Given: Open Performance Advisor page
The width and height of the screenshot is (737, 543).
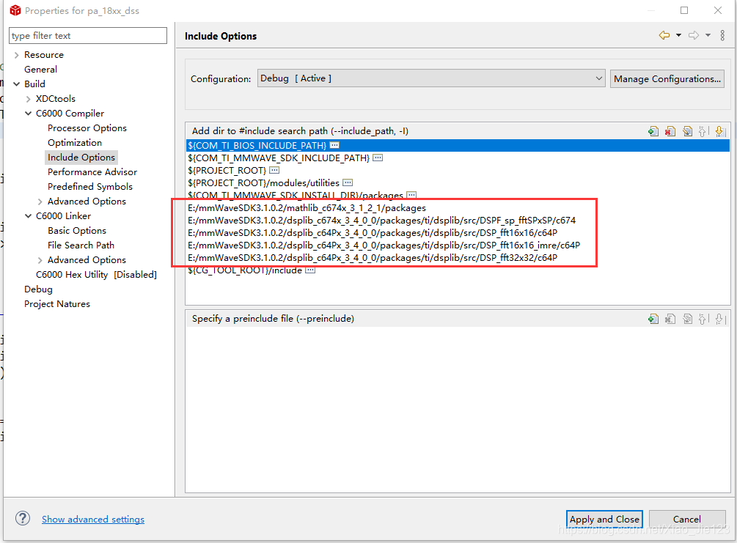Looking at the screenshot, I should coord(92,172).
